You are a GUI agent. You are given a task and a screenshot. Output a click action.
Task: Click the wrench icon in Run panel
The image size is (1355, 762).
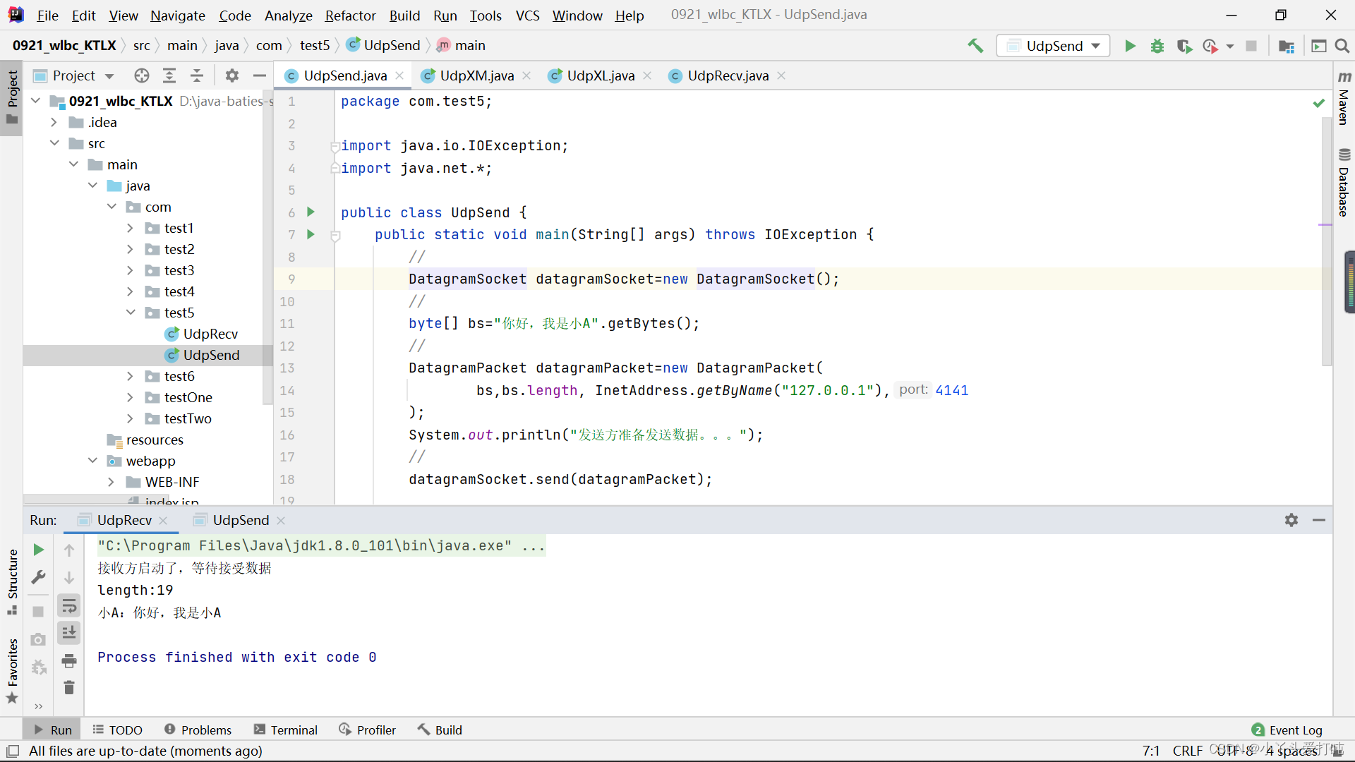(x=39, y=577)
